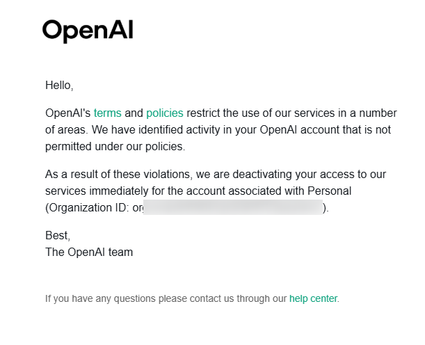Open the green "policies" link
Image resolution: width=425 pixels, height=345 pixels.
(165, 113)
